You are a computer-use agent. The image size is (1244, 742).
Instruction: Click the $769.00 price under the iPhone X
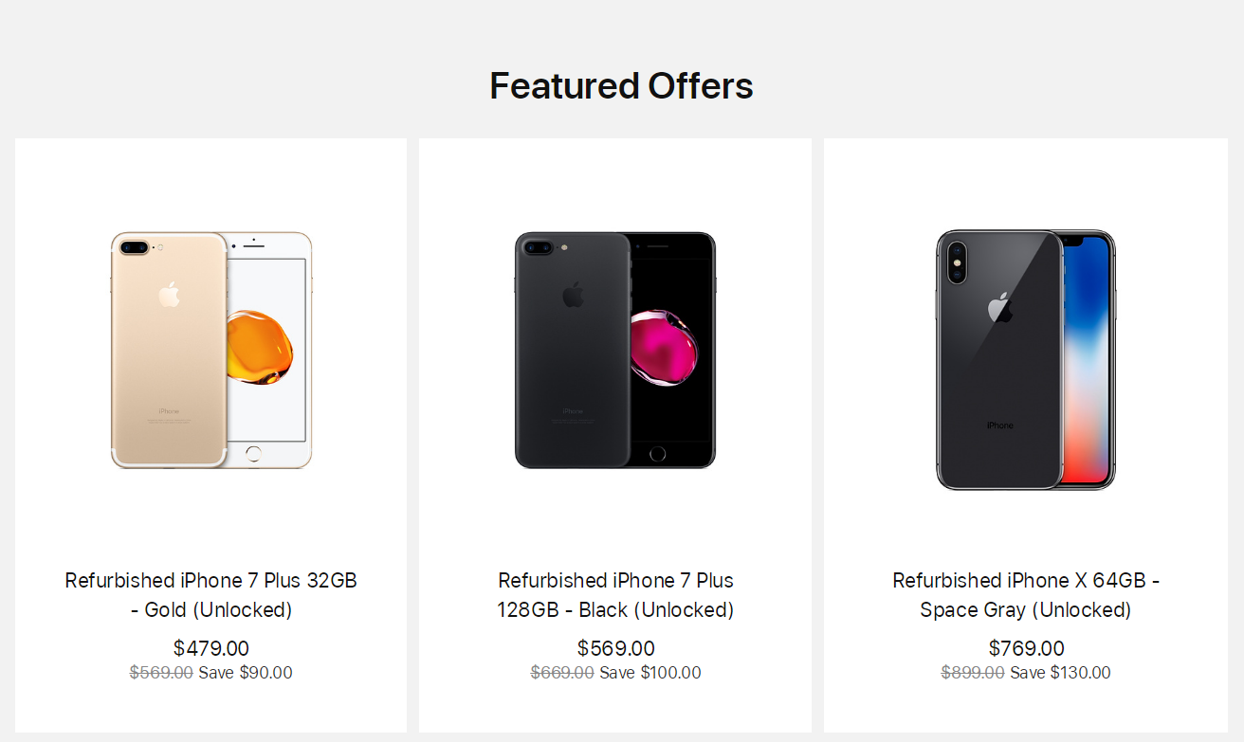[x=1025, y=648]
